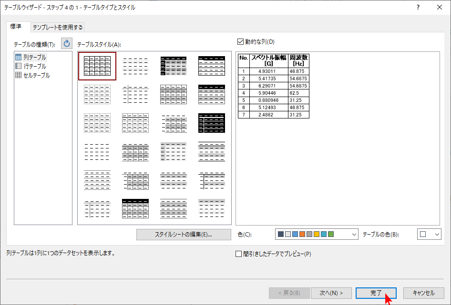Click 46.875 in preview row 1
The height and width of the screenshot is (305, 451).
(298, 71)
